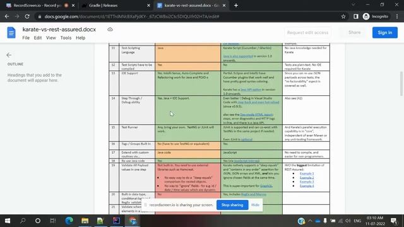Open the volume tray icon
Image resolution: width=404 pixels, height=227 pixels.
pyautogui.click(x=348, y=221)
